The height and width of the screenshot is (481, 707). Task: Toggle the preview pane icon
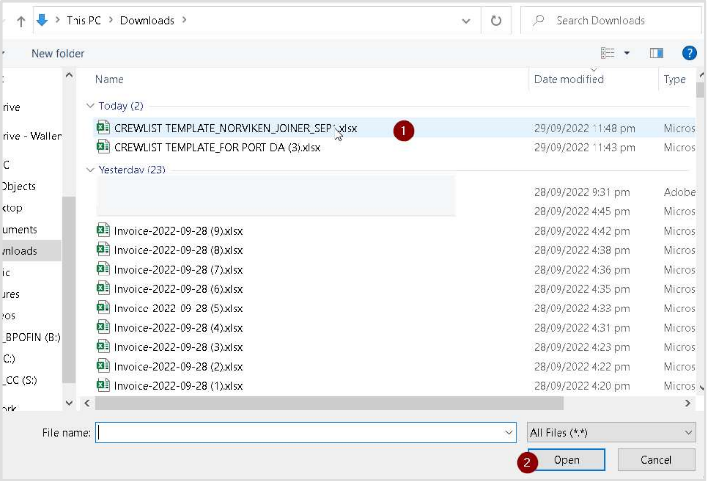[x=656, y=53]
